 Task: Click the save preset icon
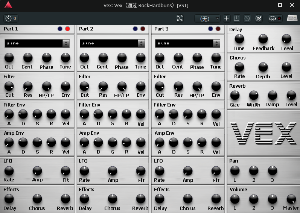237,18
